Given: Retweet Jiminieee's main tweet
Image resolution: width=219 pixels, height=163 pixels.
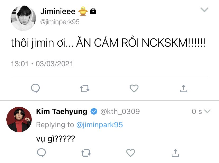Looking at the screenshot, I should (85, 89).
